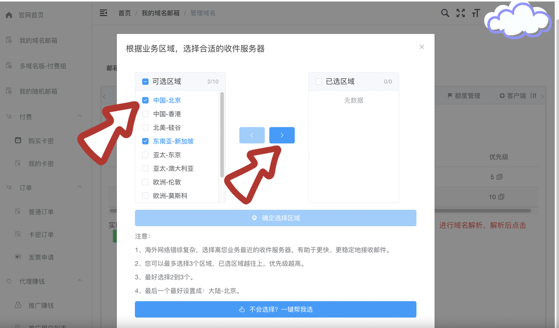This screenshot has height=328, width=559.
Task: Check 亚太-澳大利亚 region
Action: [145, 168]
